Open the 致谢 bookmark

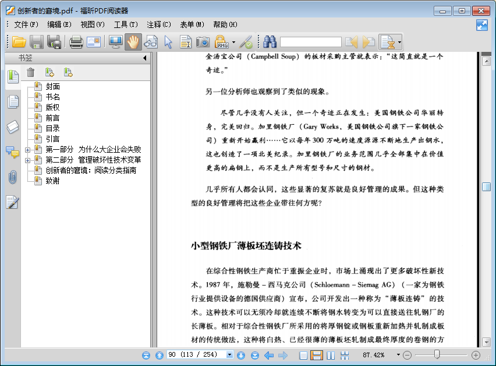(52, 181)
